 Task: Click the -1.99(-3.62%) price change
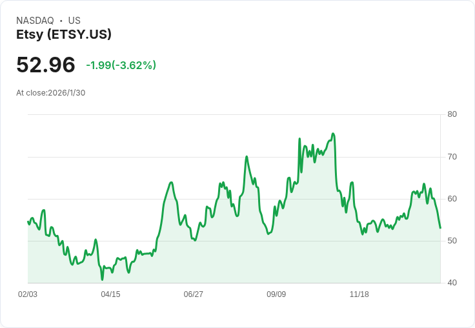tap(121, 65)
